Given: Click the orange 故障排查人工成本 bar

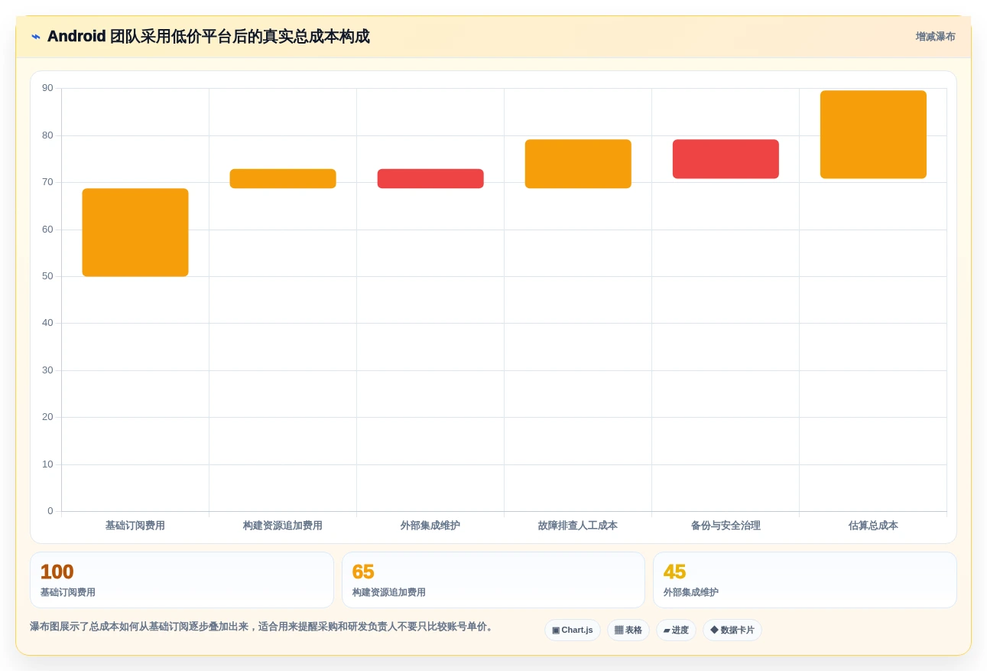Looking at the screenshot, I should [x=578, y=164].
